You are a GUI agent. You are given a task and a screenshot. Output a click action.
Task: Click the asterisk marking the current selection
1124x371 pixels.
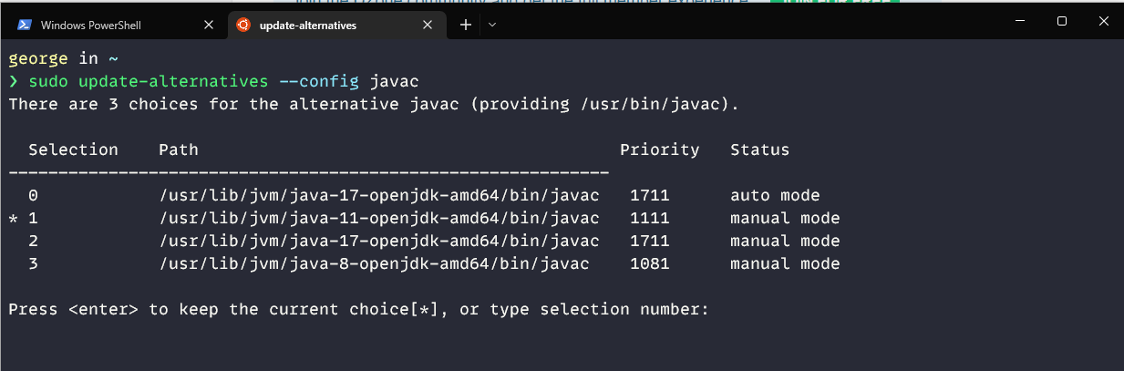14,220
